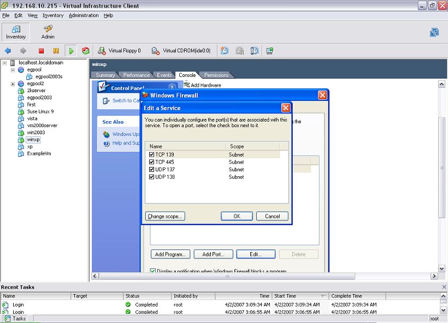Click the Add Hardware icon
The image size is (448, 323).
coord(187,85)
